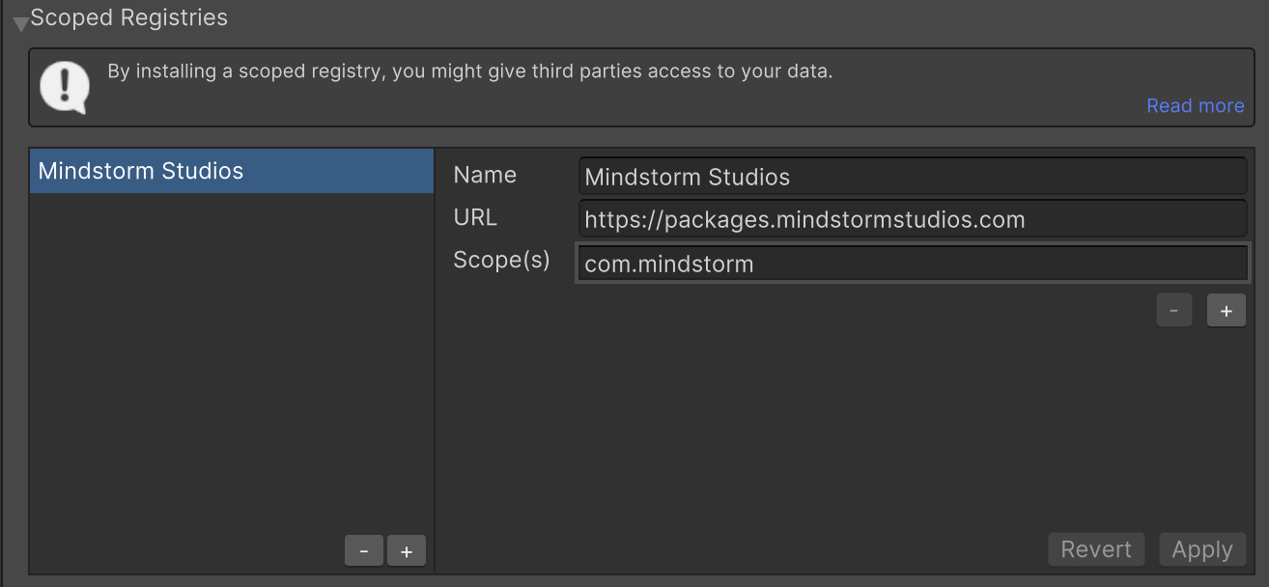Click the URL label
This screenshot has width=1269, height=587.
coord(475,217)
